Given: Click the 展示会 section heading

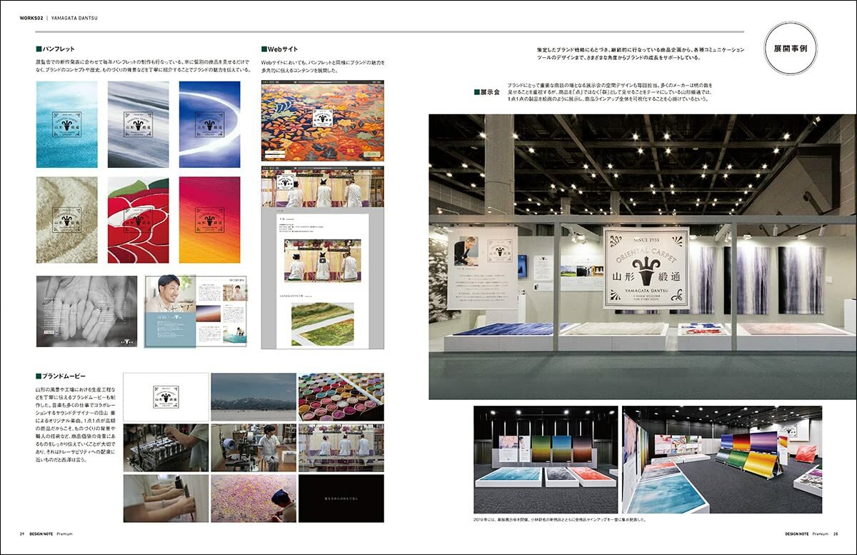Looking at the screenshot, I should point(489,92).
